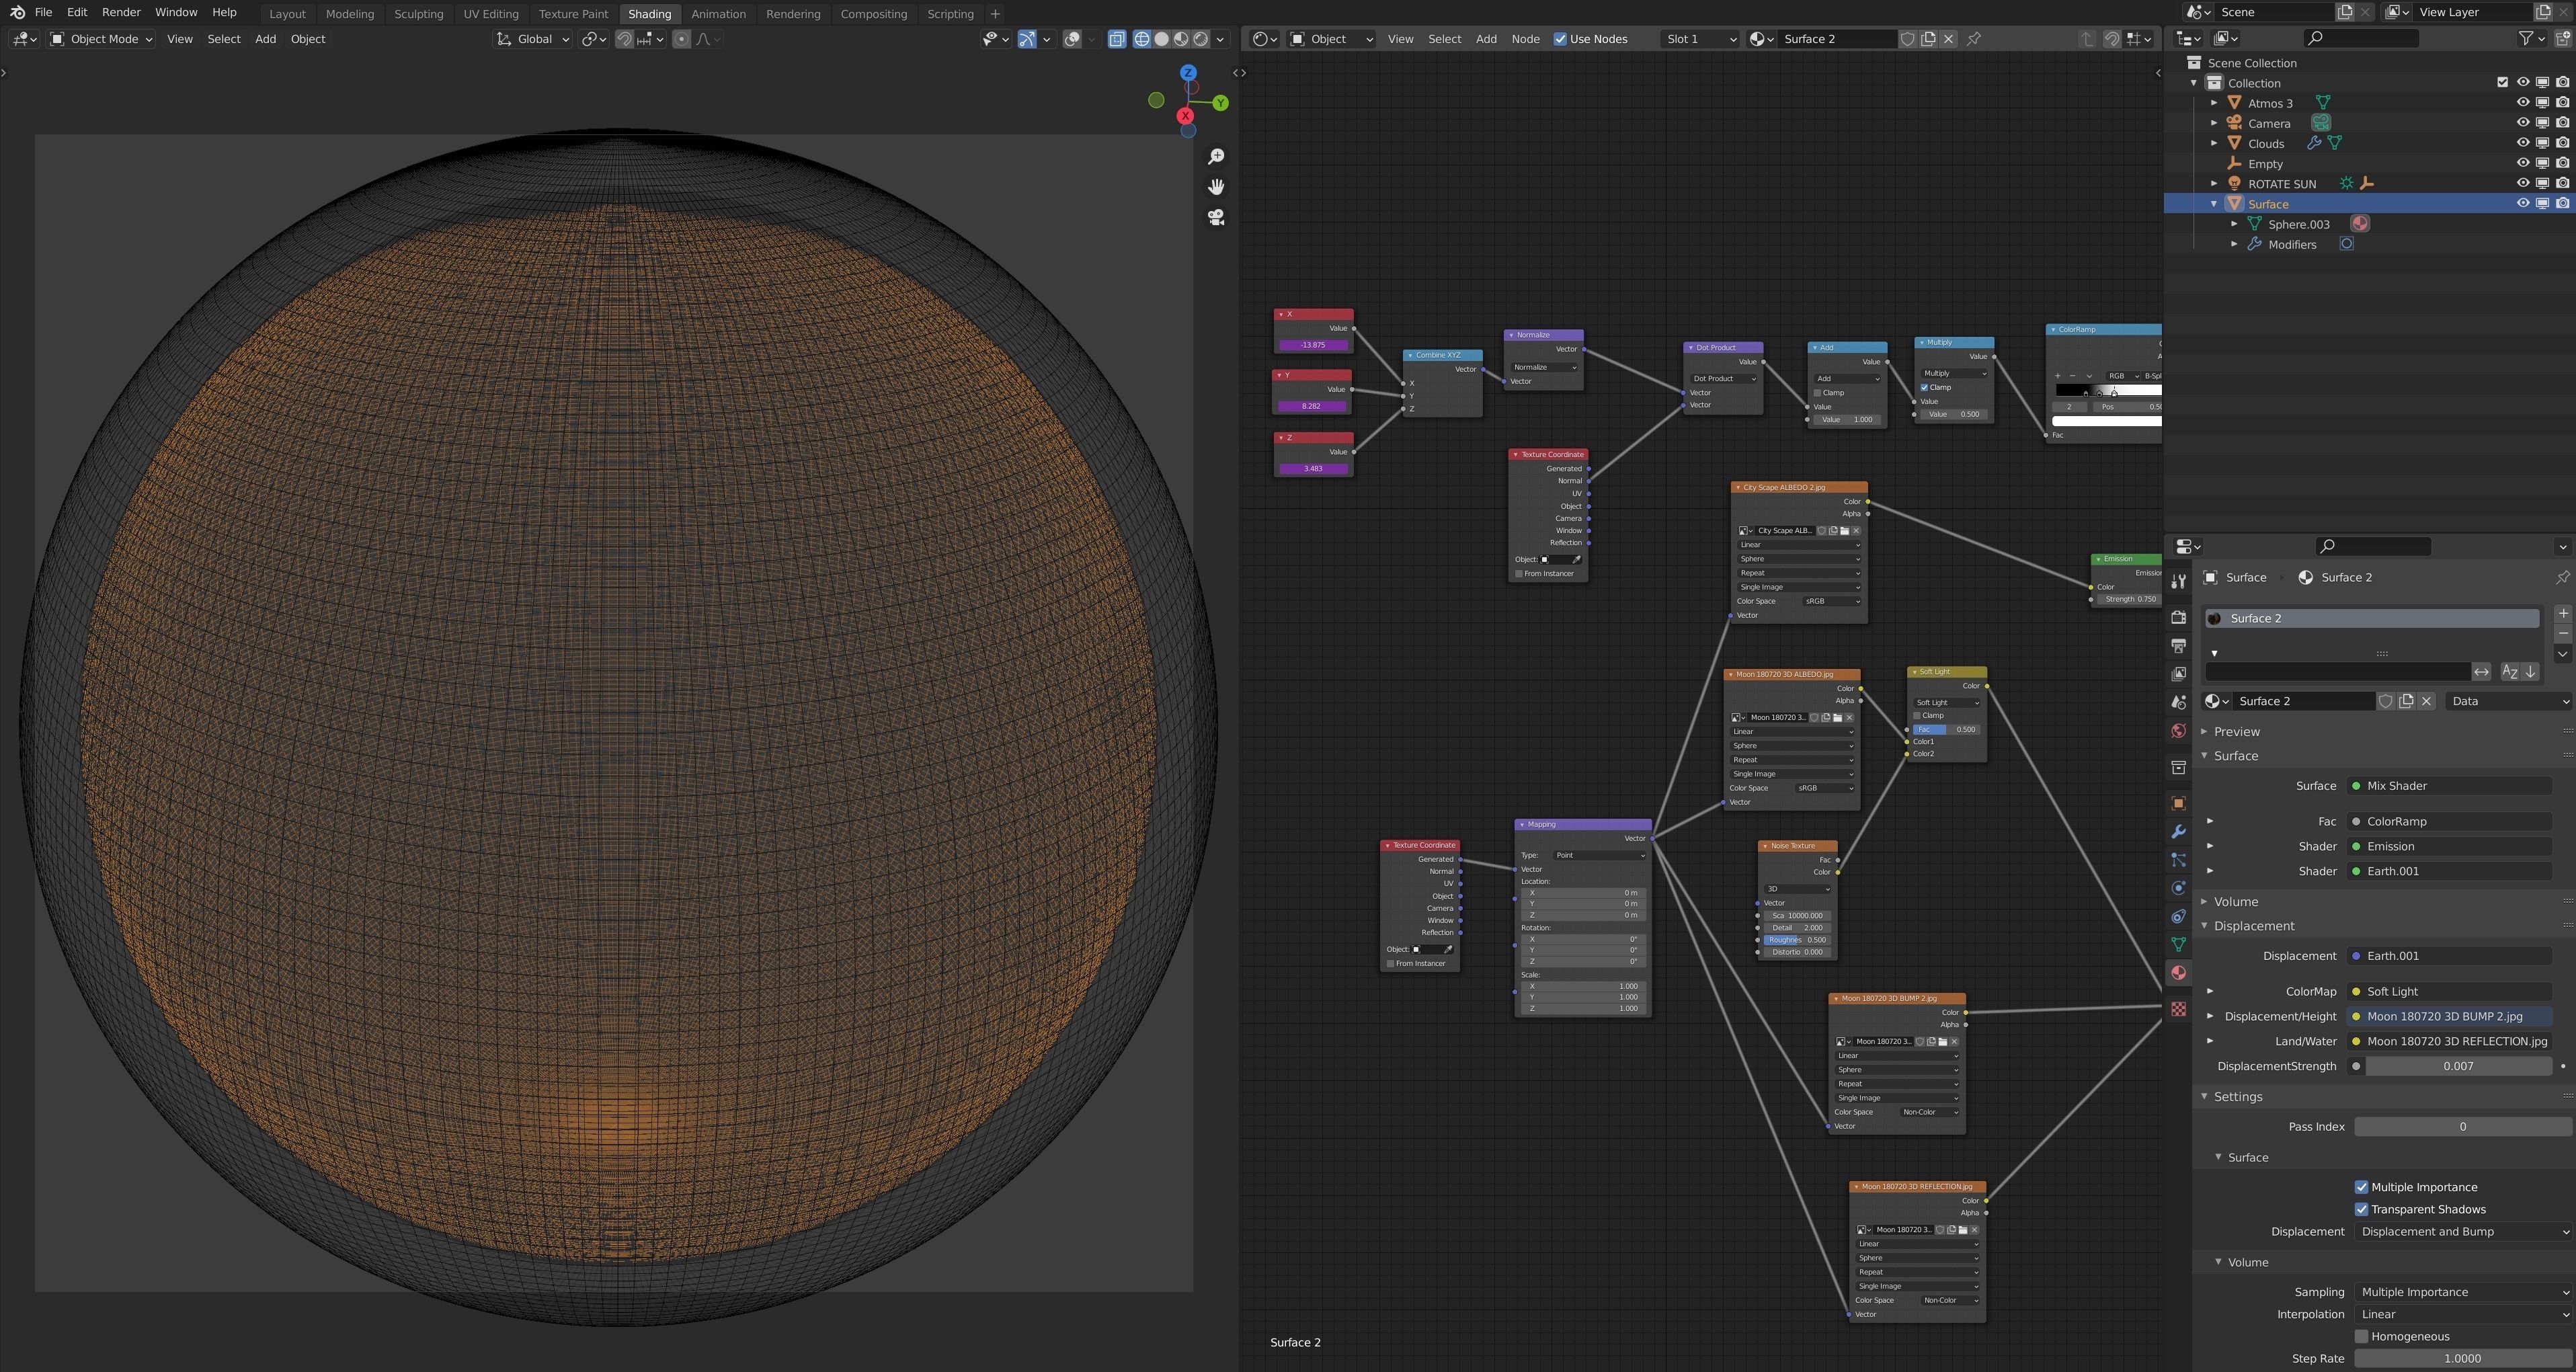Click the pin icon in node editor header
2576x1372 pixels.
click(x=1974, y=39)
